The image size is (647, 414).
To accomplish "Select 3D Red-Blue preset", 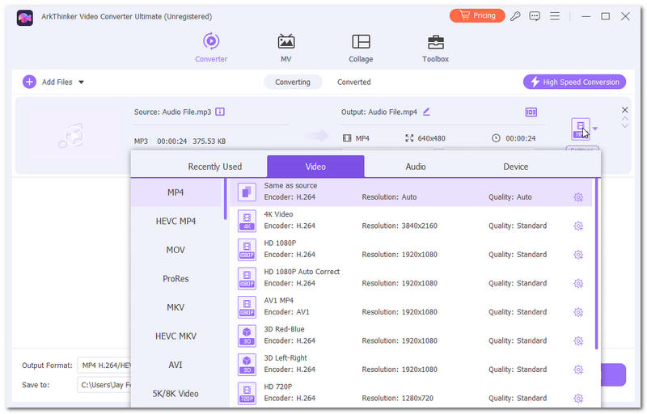I will tap(411, 336).
